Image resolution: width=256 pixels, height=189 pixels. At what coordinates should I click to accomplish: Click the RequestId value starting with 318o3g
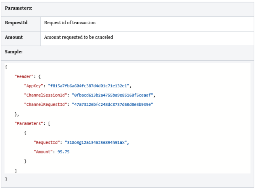(x=96, y=142)
